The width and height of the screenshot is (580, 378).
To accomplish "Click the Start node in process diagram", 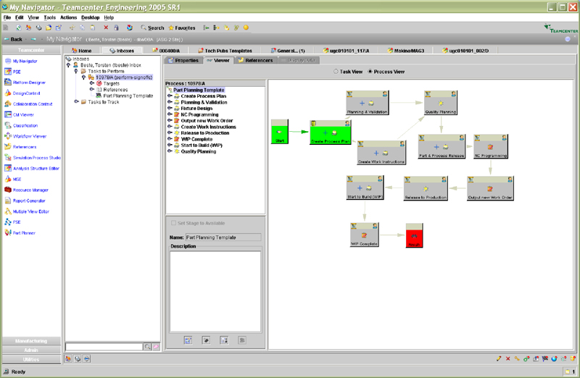I will [280, 132].
